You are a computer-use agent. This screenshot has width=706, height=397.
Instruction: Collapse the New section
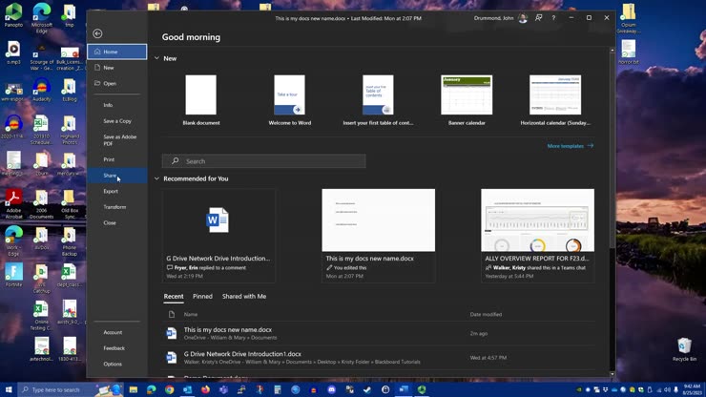[156, 58]
